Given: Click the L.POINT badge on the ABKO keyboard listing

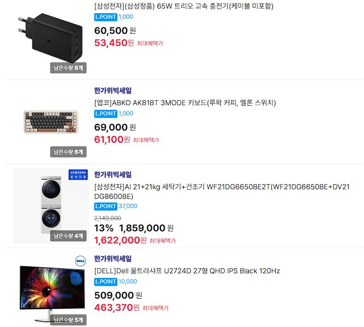Looking at the screenshot, I should pos(106,113).
